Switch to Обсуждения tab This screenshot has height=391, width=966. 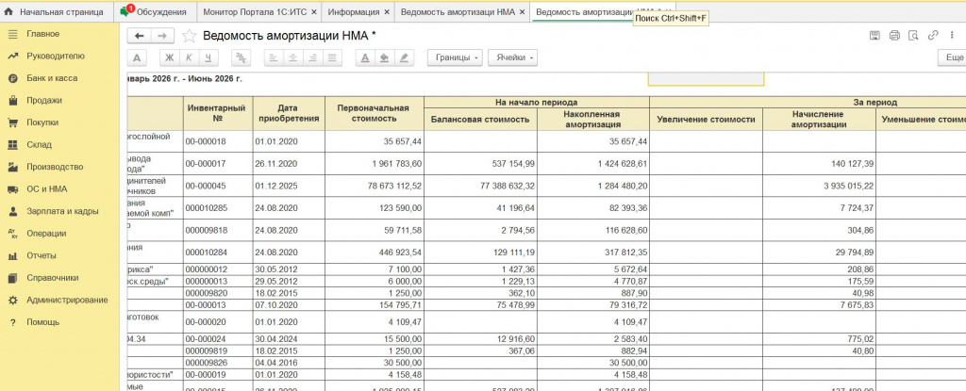point(155,11)
